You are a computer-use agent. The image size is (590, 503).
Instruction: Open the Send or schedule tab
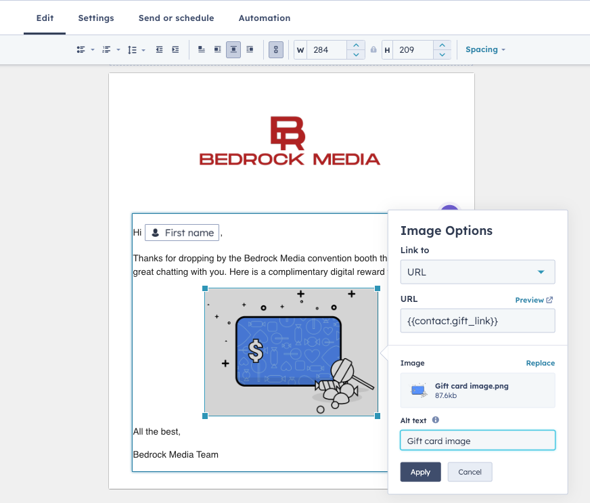pyautogui.click(x=176, y=18)
